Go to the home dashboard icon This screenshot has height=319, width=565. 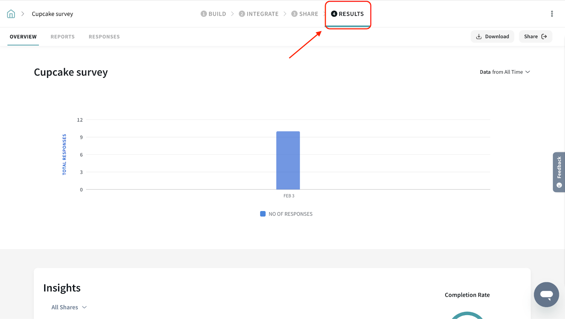click(x=11, y=14)
